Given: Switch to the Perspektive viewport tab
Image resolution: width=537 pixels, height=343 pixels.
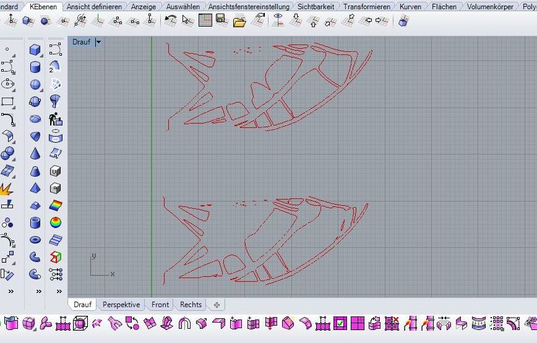Looking at the screenshot, I should [x=121, y=305].
